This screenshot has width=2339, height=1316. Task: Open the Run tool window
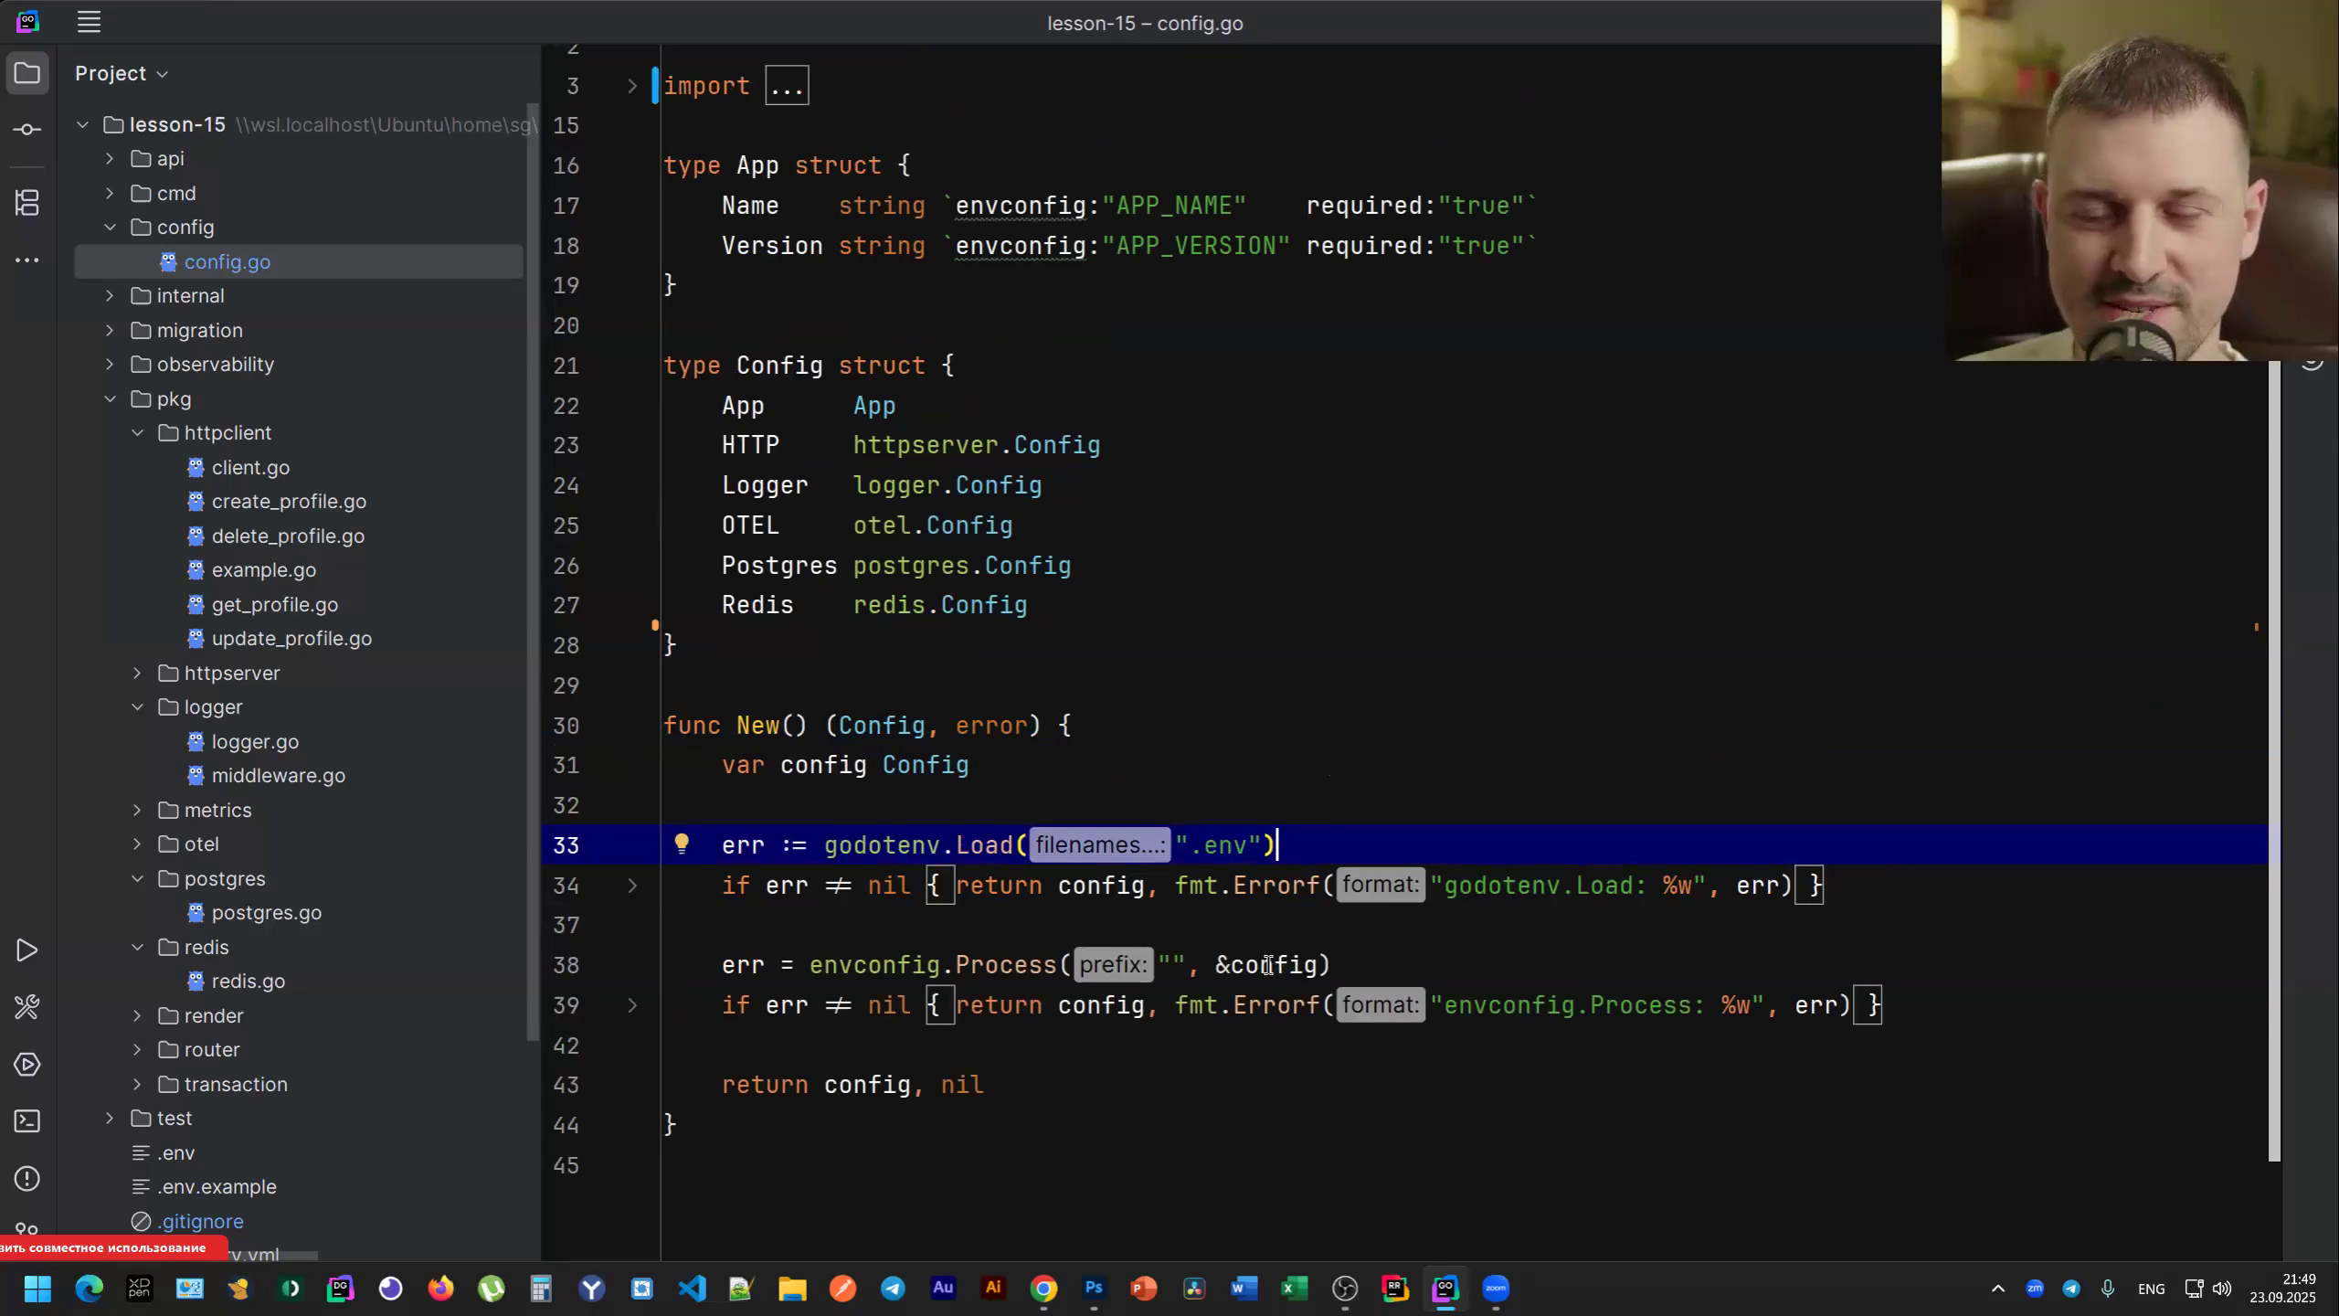[x=27, y=950]
